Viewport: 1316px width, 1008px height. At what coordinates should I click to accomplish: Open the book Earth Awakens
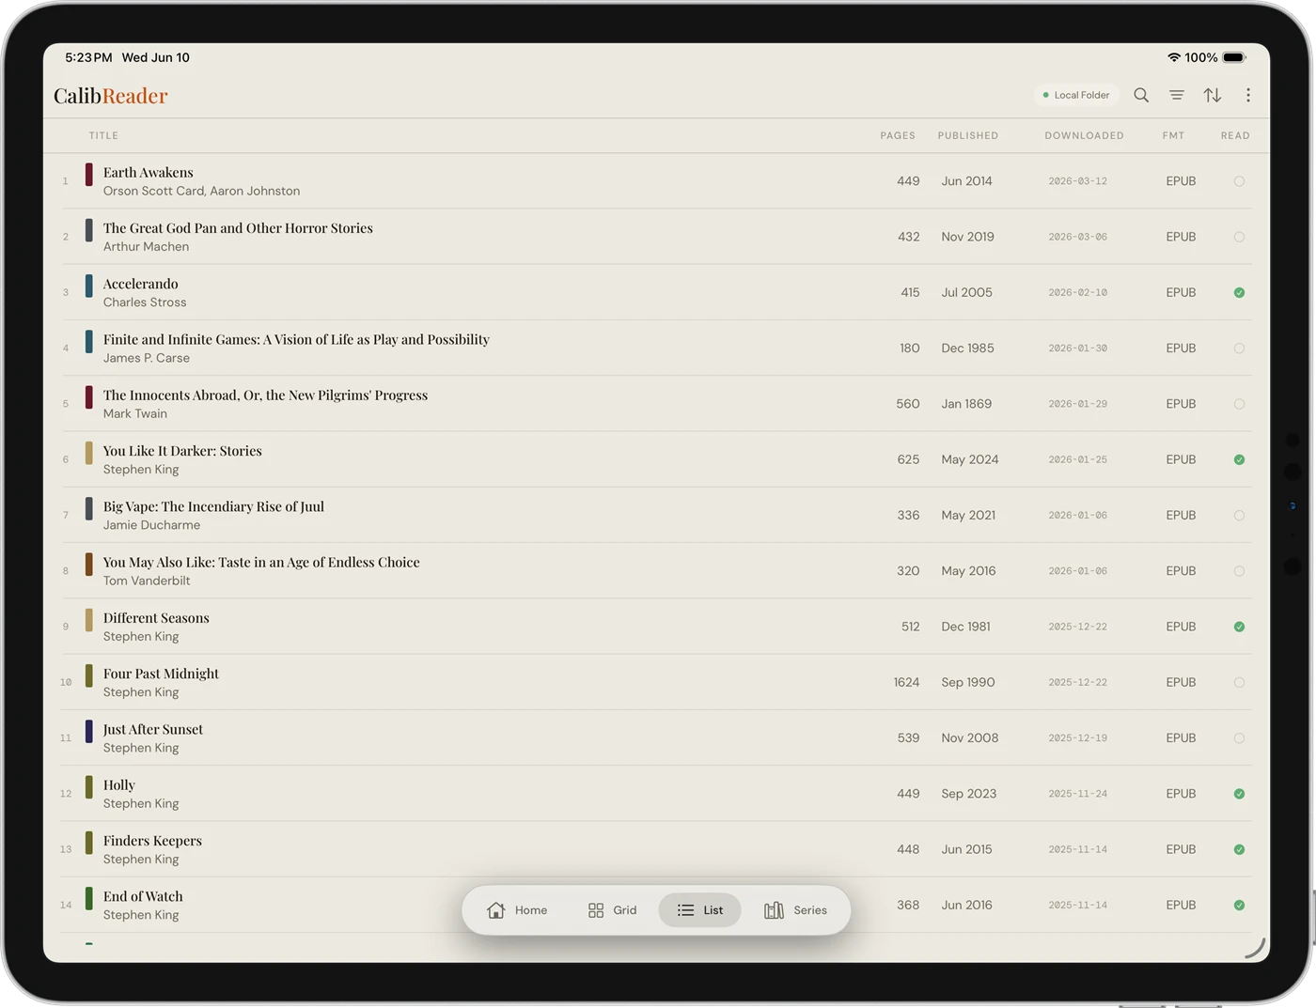click(149, 173)
